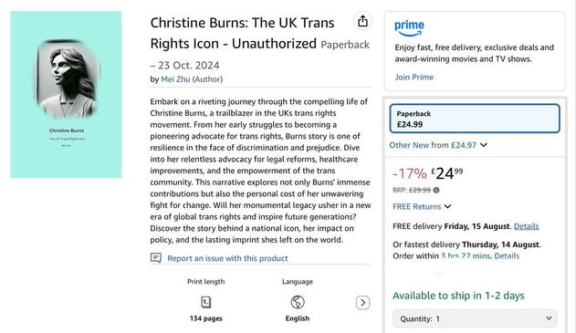576x333 pixels.
Task: Click the RRP info icon
Action: pos(436,190)
